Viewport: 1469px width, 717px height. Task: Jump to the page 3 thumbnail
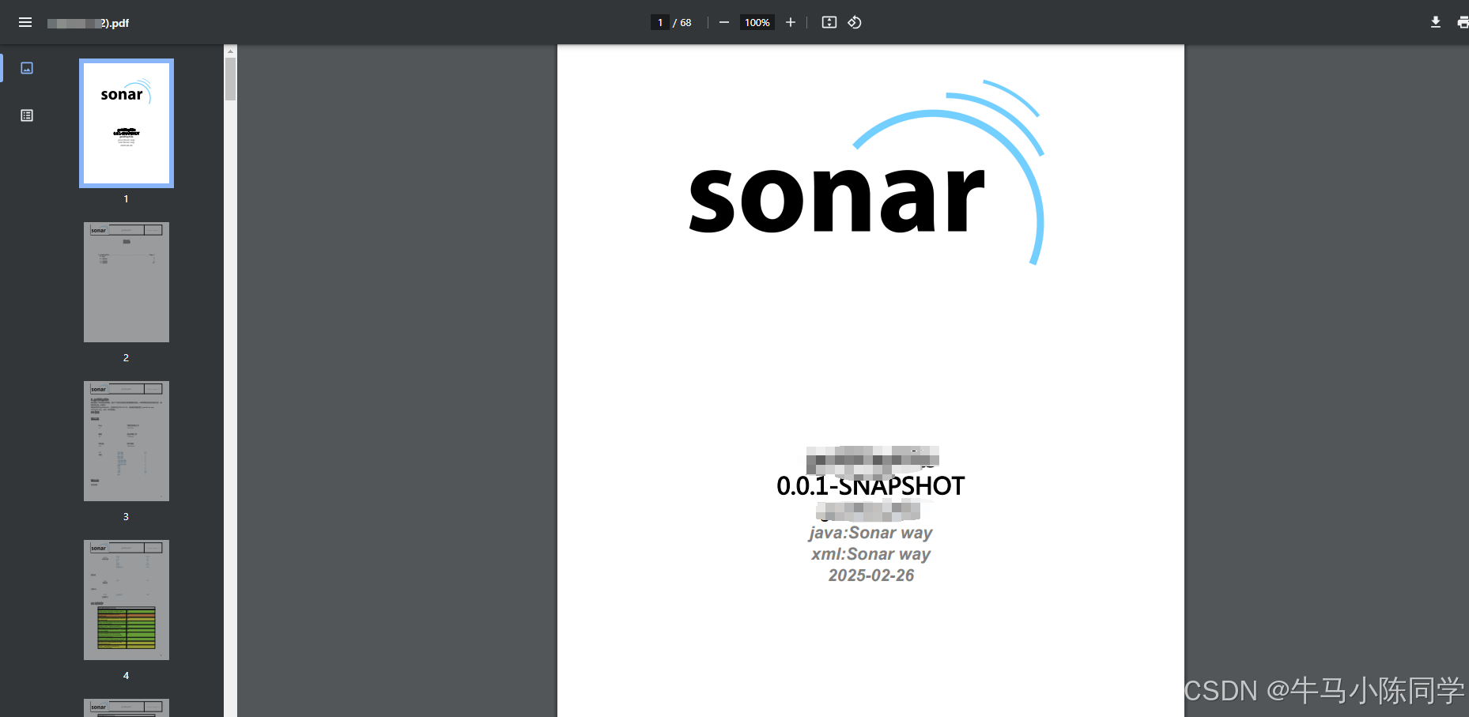127,441
